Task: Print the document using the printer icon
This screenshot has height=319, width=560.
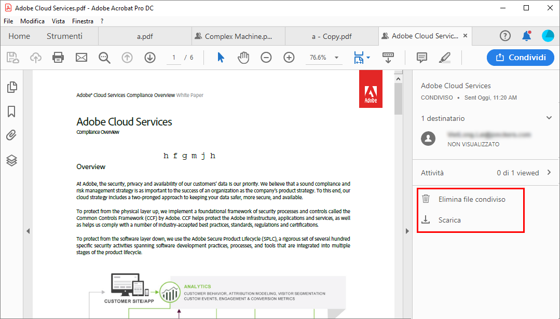Action: tap(58, 58)
